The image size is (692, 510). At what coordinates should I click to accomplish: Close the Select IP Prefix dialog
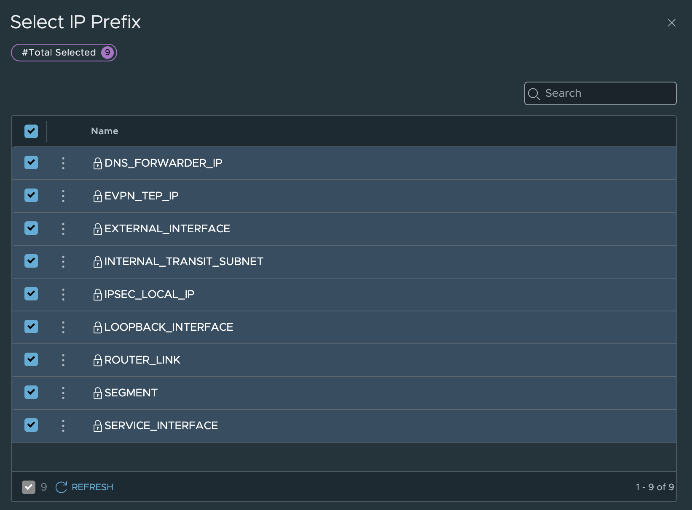[671, 23]
